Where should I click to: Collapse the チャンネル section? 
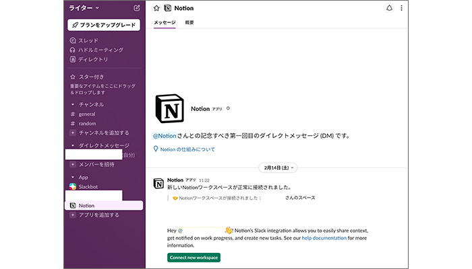coord(73,104)
